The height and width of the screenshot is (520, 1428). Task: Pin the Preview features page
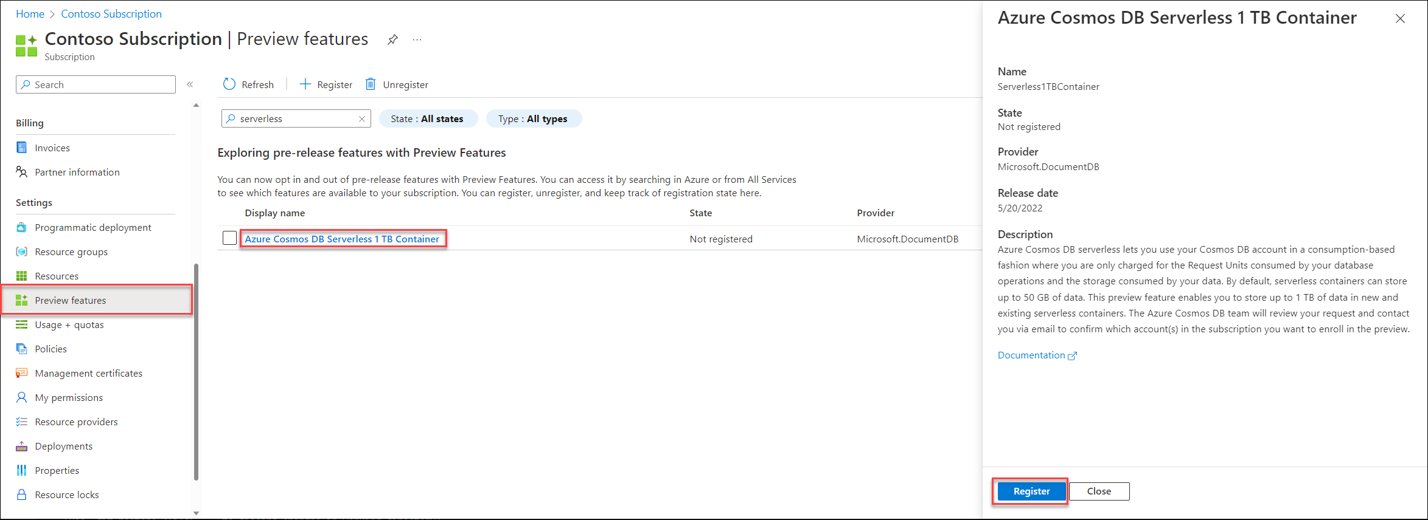(392, 40)
